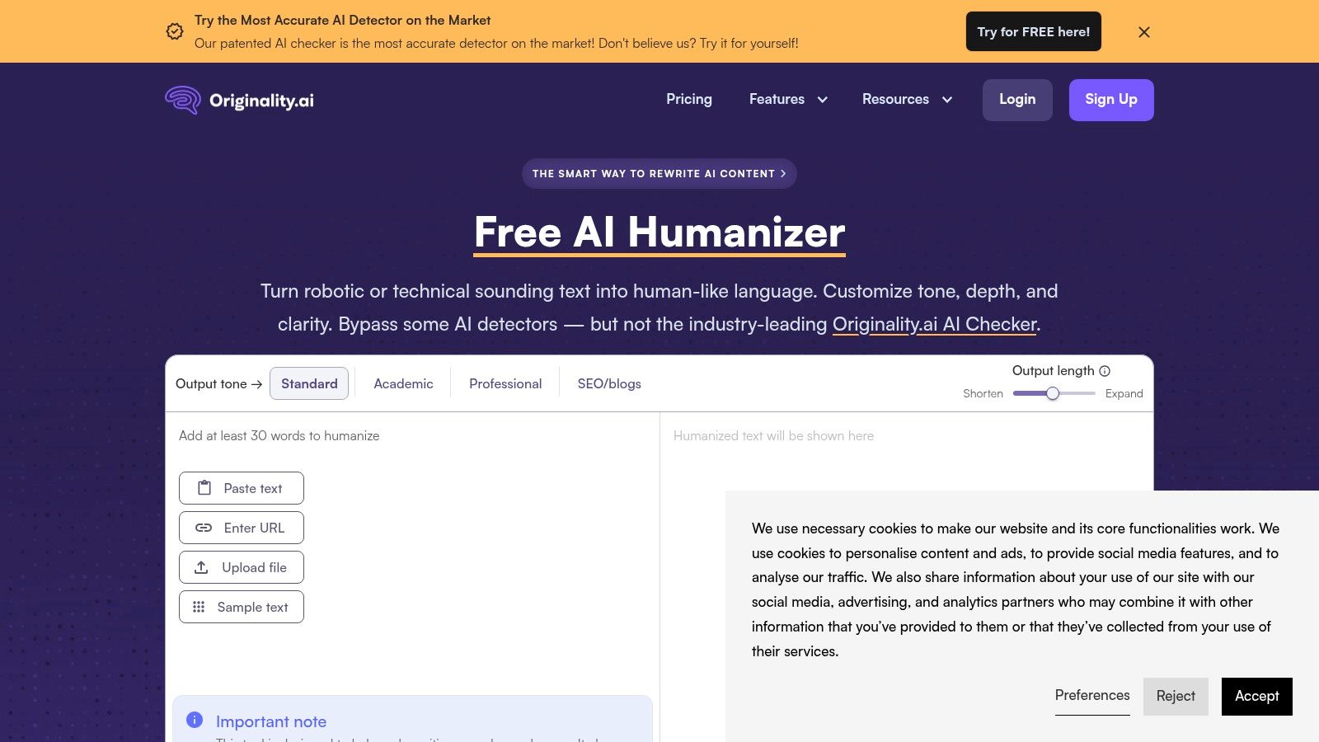Open the Output length info tooltip
This screenshot has width=1319, height=742.
[x=1105, y=370]
